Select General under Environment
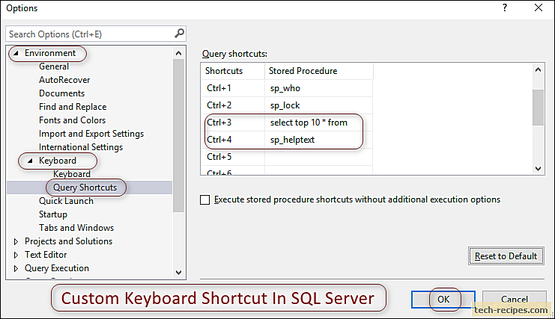This screenshot has height=319, width=555. [54, 66]
